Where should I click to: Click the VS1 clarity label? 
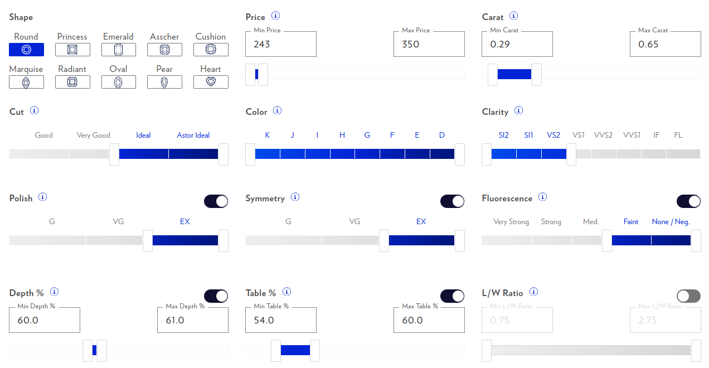579,135
